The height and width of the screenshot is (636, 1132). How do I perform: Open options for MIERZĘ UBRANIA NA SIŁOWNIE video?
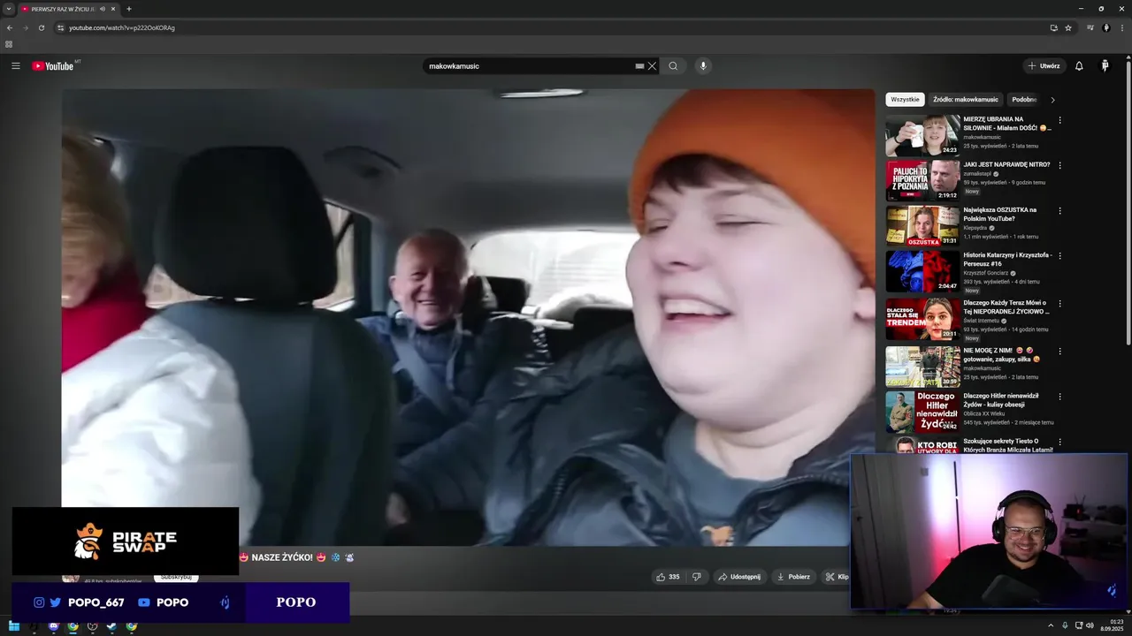pos(1059,120)
